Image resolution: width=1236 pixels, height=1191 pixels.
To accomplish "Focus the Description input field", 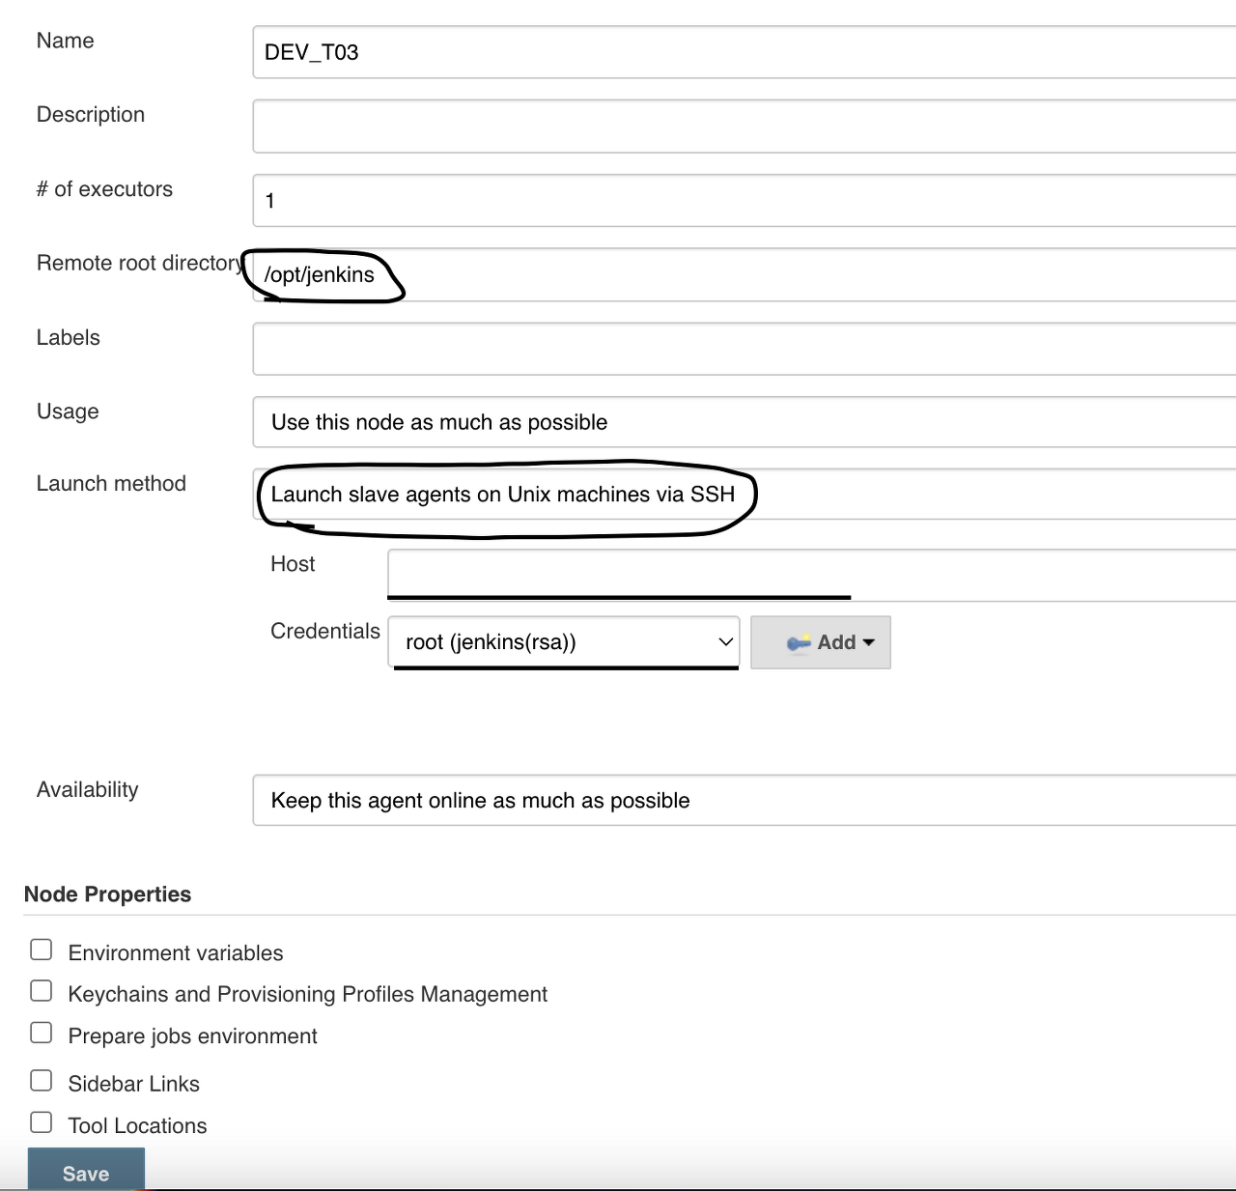I will [x=744, y=127].
